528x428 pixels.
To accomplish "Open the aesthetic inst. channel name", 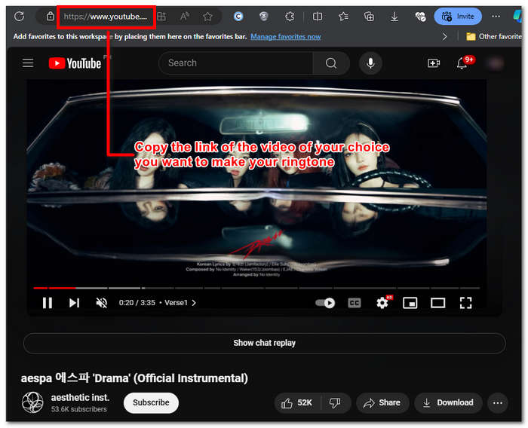I will click(x=81, y=398).
